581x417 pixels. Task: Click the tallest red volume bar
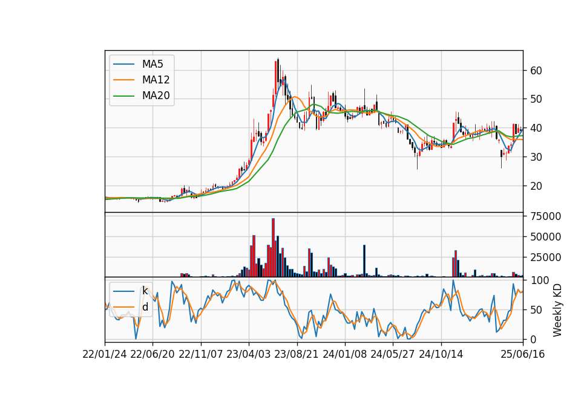point(273,248)
